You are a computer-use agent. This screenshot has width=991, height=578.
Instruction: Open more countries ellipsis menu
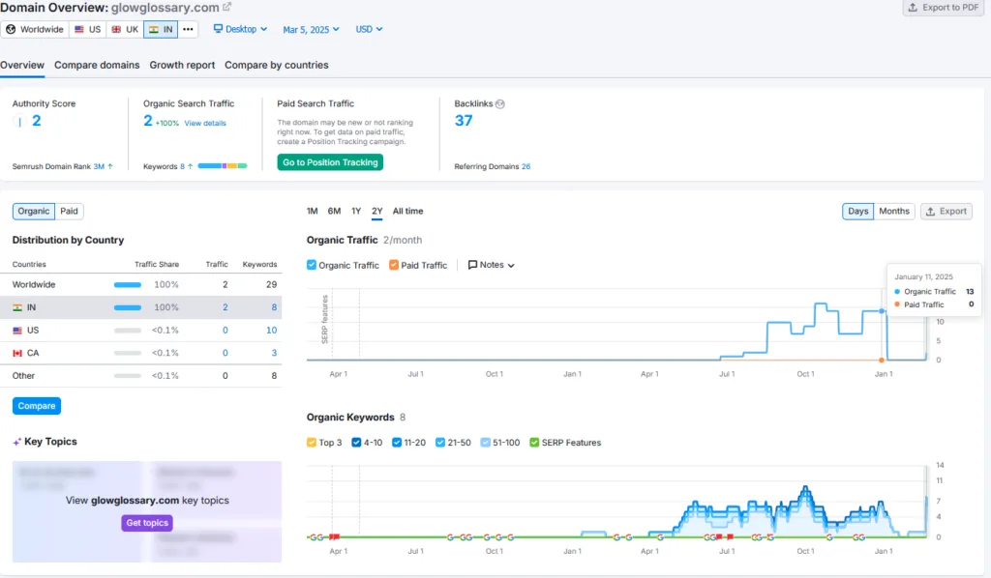[x=188, y=29]
